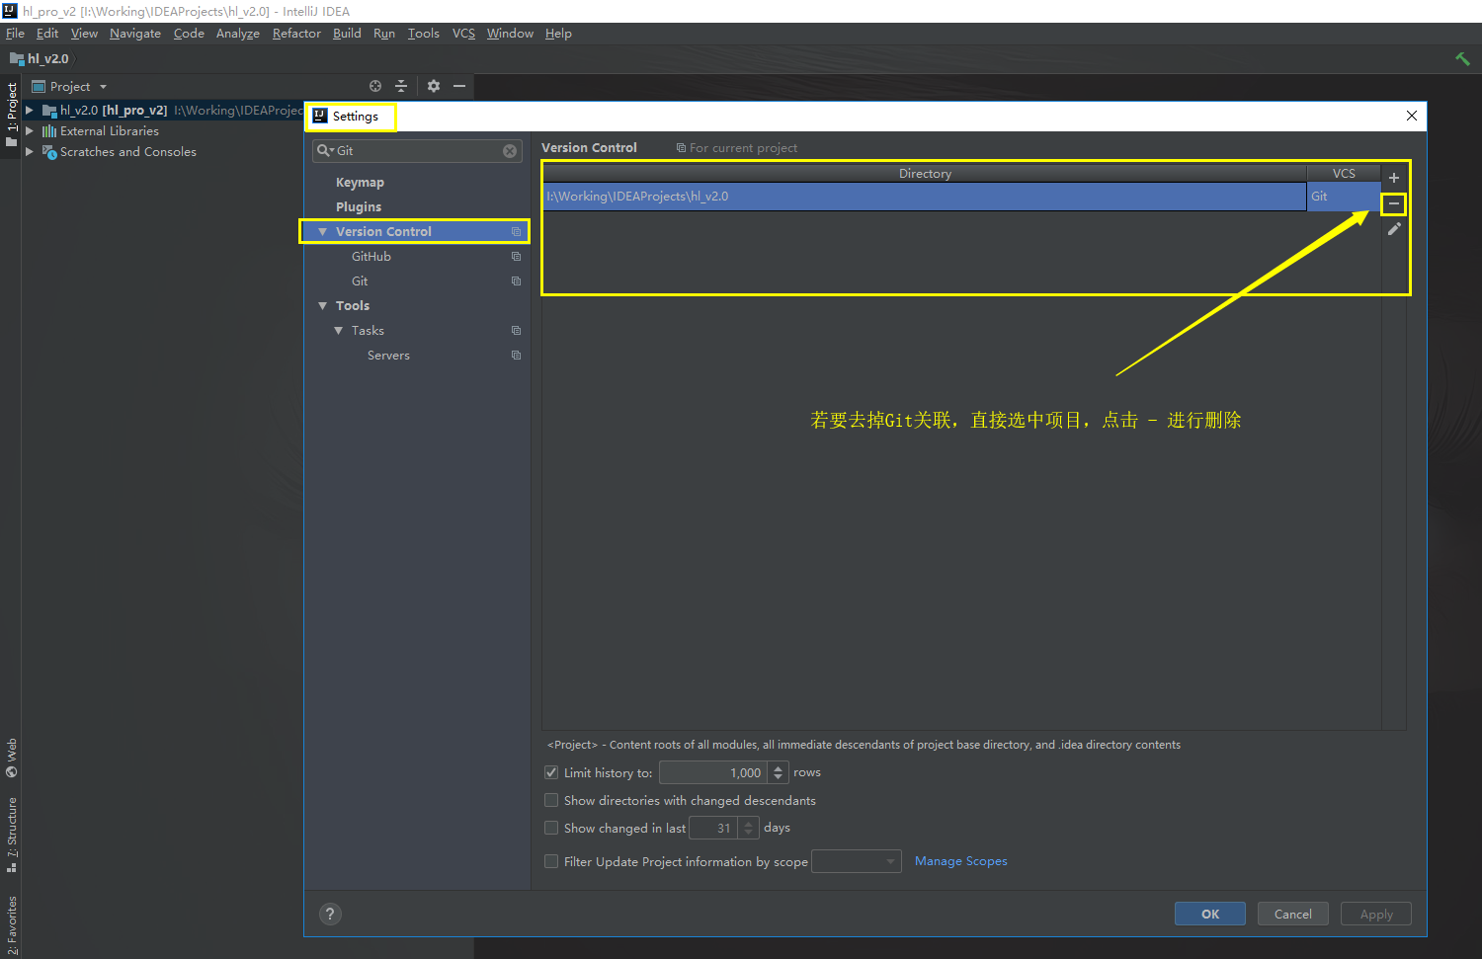Click the pencil edit mapping icon
The image size is (1482, 959).
1394,229
